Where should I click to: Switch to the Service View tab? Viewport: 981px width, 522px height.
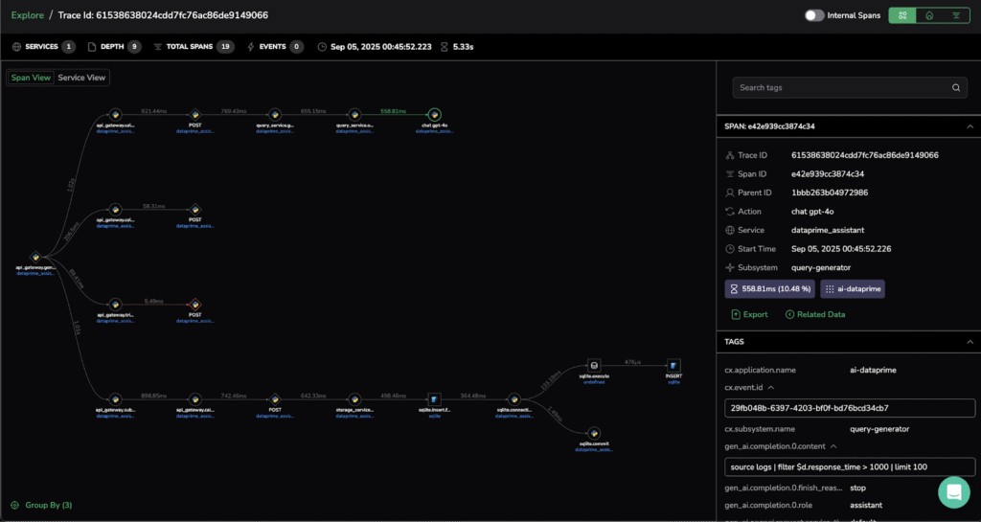[82, 78]
